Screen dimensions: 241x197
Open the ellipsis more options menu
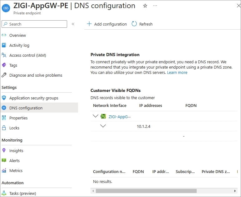(155, 6)
